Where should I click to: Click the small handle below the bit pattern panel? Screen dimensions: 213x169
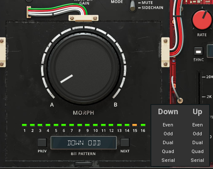tap(84, 164)
